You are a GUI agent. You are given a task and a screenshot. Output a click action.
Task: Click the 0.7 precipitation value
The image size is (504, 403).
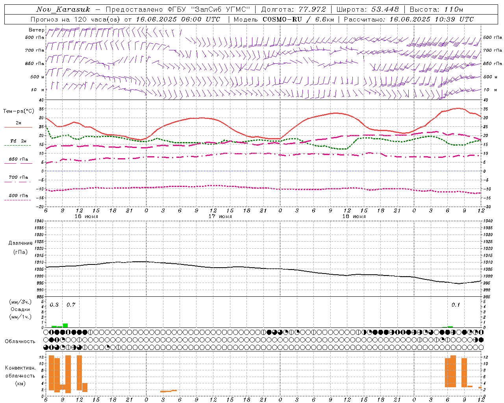(71, 305)
